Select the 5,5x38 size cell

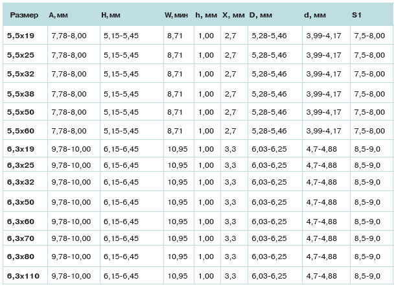click(21, 94)
